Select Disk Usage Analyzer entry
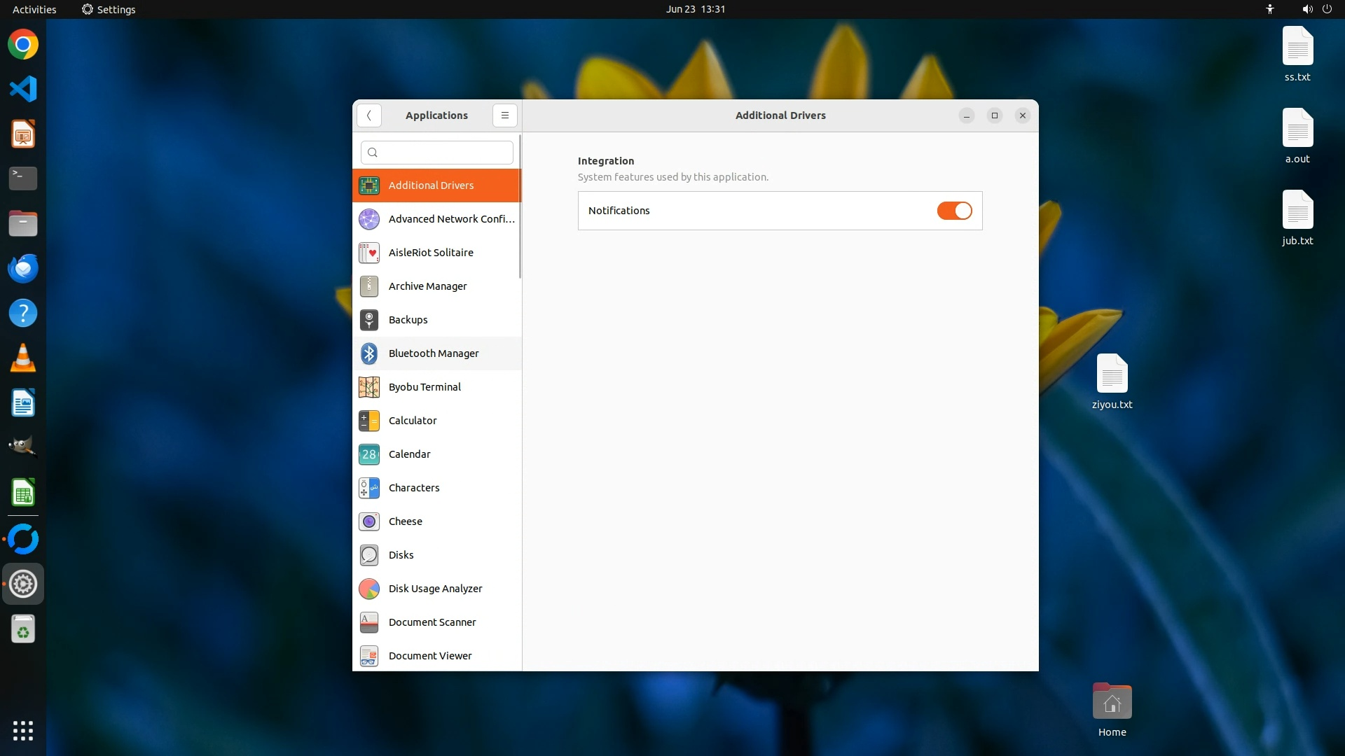Screen dimensions: 1345x756 point(435,589)
